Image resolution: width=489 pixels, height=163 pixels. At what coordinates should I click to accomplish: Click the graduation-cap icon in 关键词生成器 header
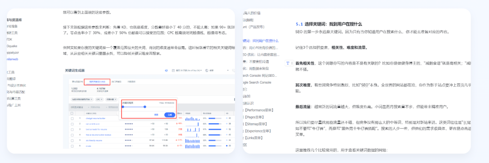coord(166,70)
